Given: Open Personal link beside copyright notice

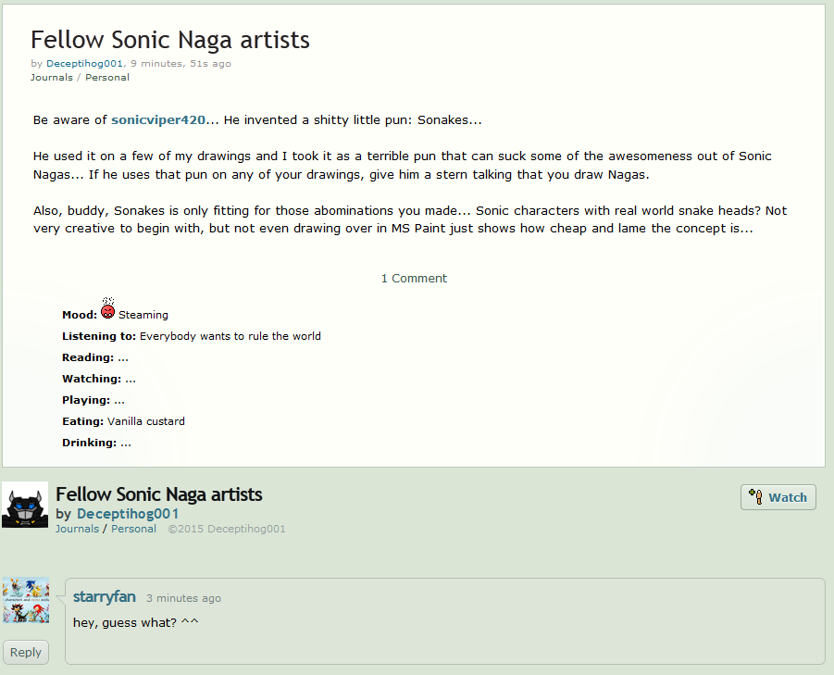Looking at the screenshot, I should click(133, 529).
